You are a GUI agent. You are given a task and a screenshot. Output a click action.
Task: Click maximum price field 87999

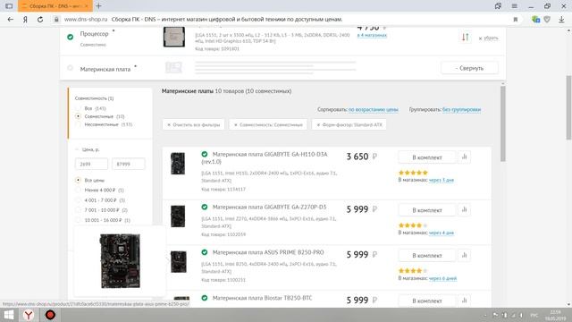(128, 164)
